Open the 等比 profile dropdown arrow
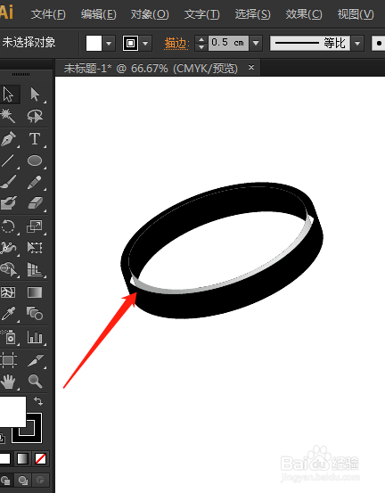Image resolution: width=385 pixels, height=493 pixels. (357, 43)
